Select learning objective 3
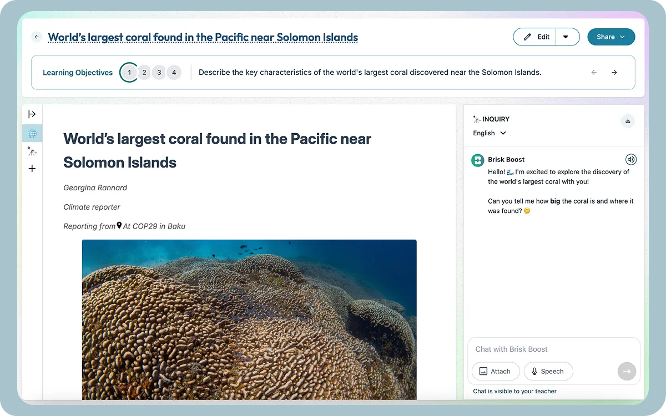 coord(159,72)
